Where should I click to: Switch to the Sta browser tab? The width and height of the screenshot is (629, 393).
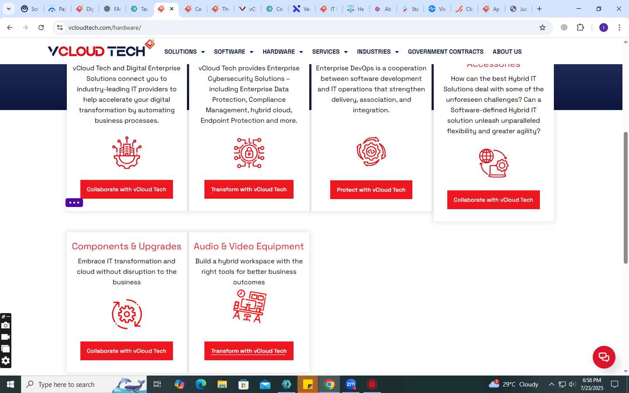point(410,9)
